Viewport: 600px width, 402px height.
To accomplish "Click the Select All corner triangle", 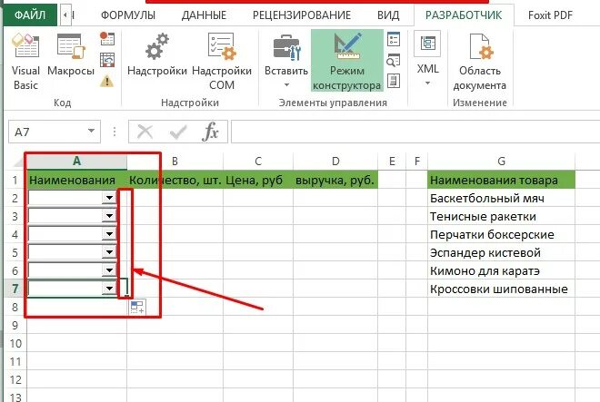I will pos(19,162).
